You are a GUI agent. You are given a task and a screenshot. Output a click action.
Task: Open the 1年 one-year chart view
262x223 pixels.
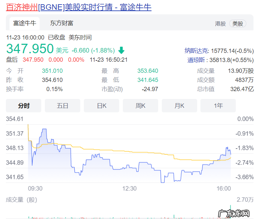[218, 105]
